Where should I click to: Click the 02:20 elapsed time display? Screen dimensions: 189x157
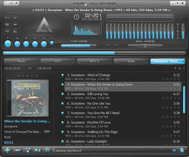(92, 16)
